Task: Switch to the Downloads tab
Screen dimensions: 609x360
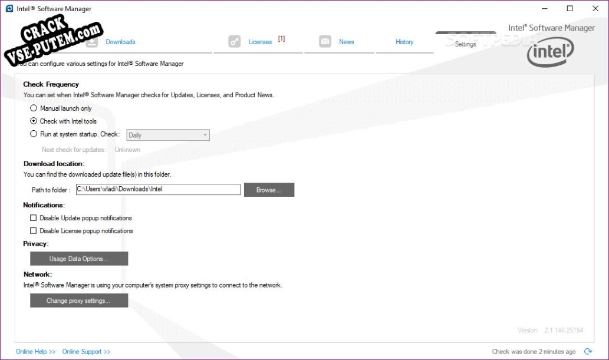Action: pos(120,42)
